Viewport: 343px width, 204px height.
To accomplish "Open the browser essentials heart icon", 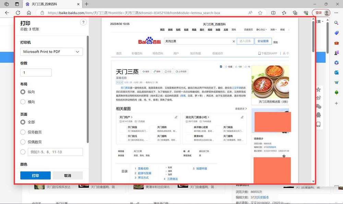I will (306, 13).
